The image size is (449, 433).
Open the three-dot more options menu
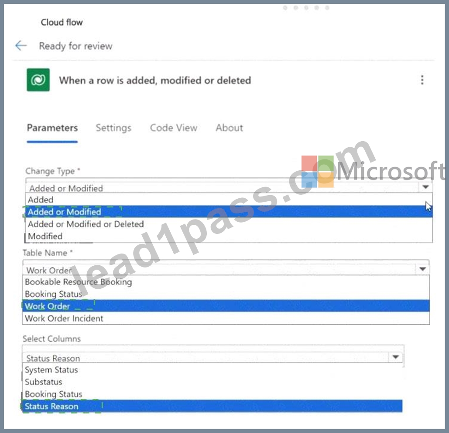[x=422, y=80]
